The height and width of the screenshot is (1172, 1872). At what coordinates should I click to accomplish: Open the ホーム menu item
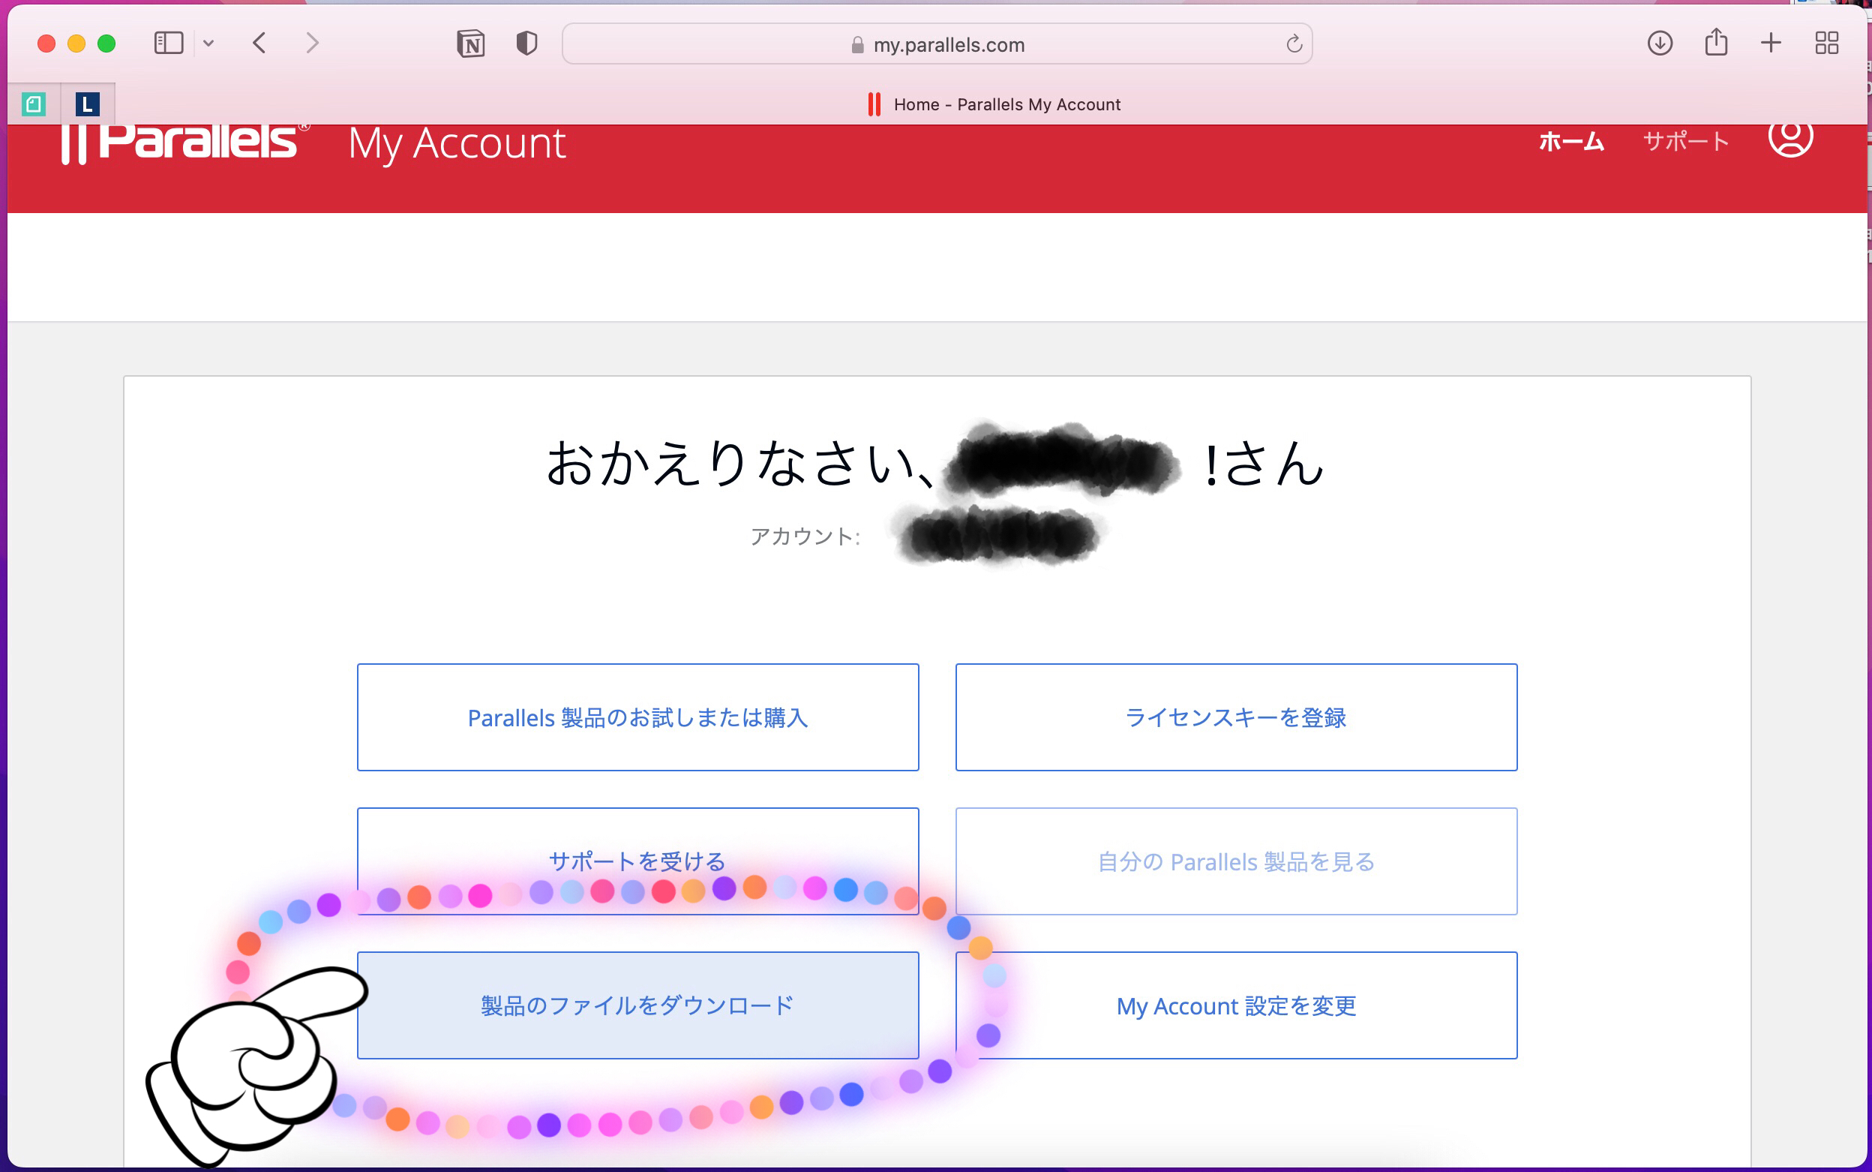(x=1570, y=142)
